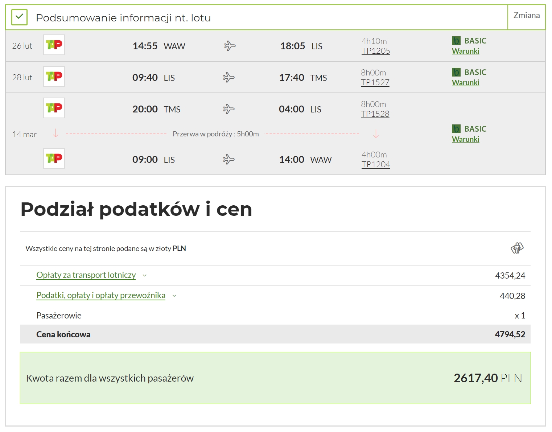Click chevron next to Podatki, opłaty przewoźnika
Screen dimensions: 552x432
point(174,296)
